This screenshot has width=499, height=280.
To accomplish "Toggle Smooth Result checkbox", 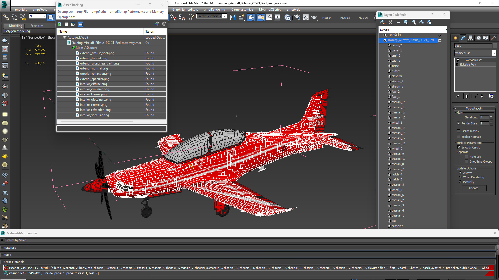I will coord(459,147).
